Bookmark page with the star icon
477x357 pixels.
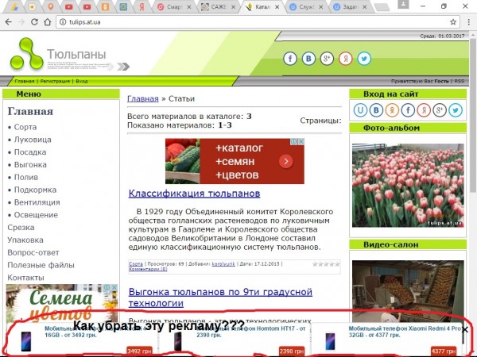point(453,22)
